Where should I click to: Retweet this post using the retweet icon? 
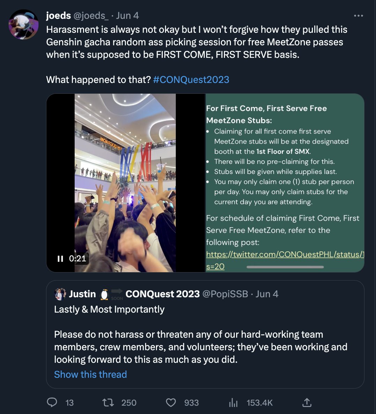(108, 402)
